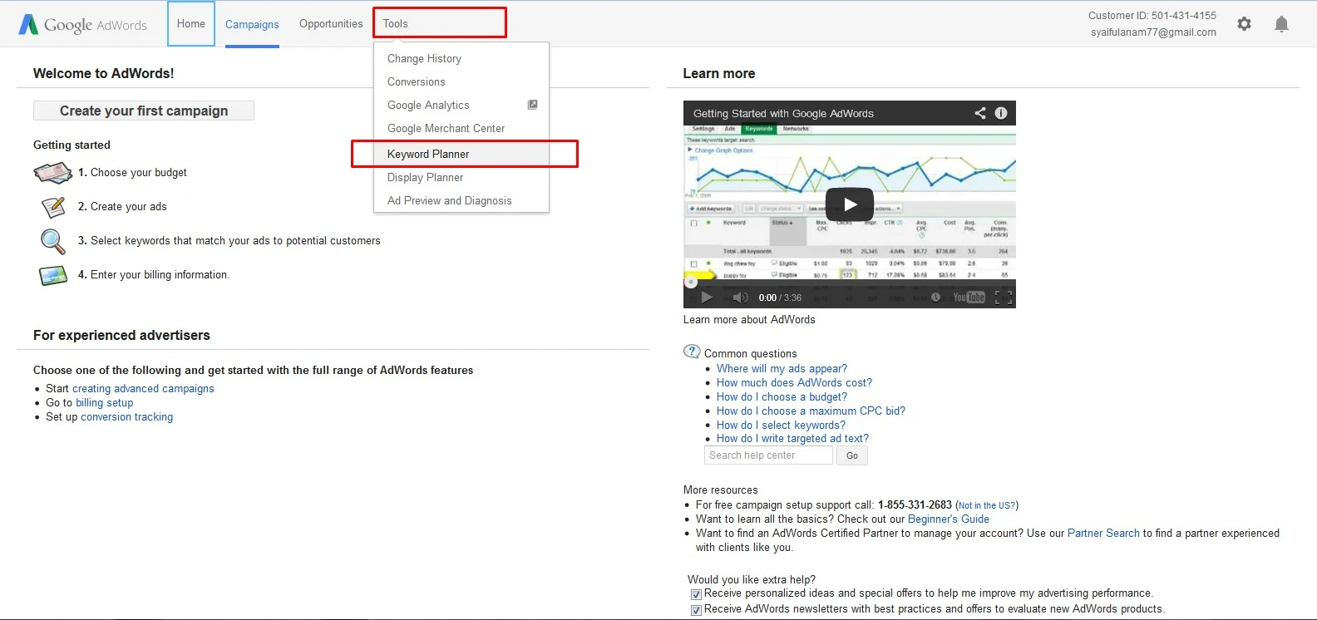Click Create your ads step text
The width and height of the screenshot is (1317, 620).
(129, 207)
